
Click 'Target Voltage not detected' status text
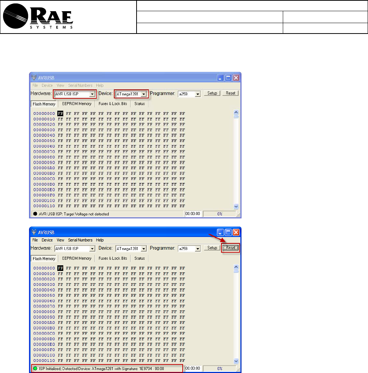(86, 214)
